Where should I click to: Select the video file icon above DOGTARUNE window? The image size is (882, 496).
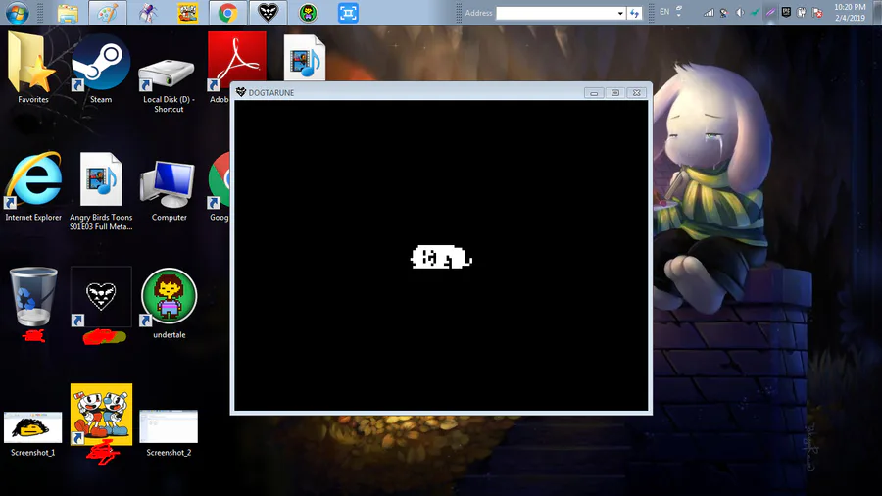(x=305, y=58)
